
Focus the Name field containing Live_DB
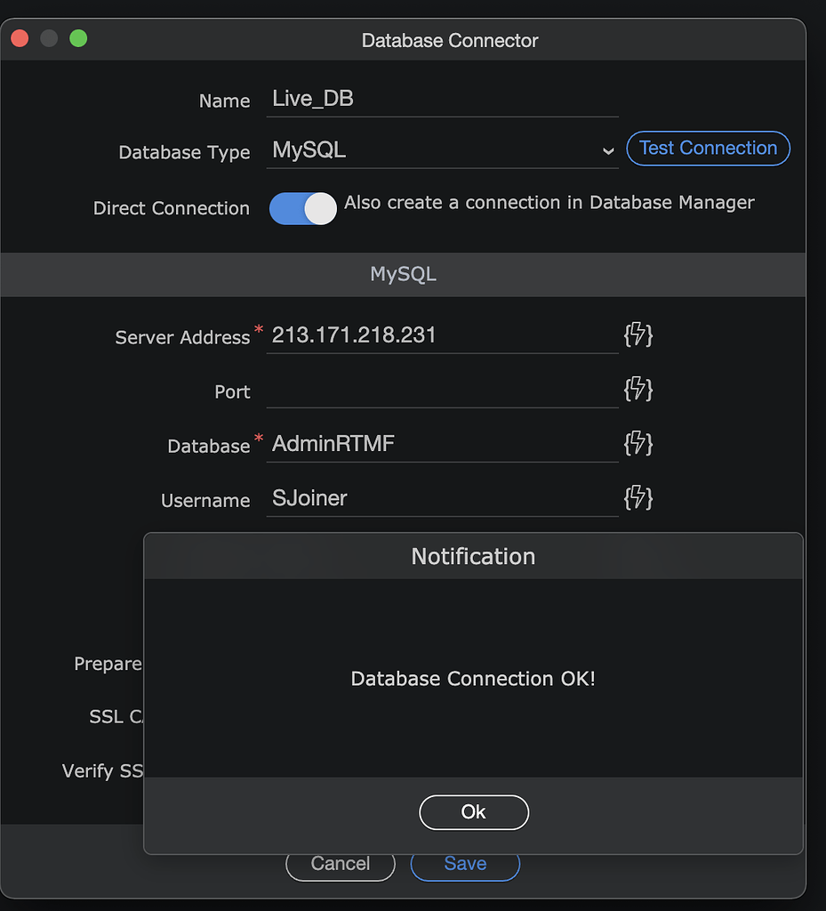[442, 100]
